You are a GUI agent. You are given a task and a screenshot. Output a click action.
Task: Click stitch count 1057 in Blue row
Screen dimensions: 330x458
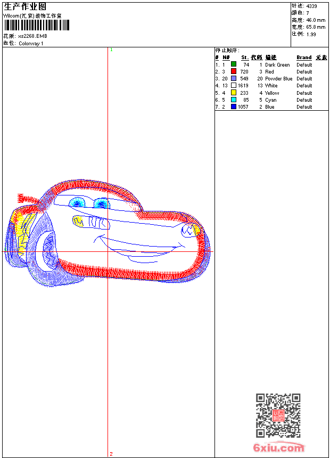(x=243, y=107)
